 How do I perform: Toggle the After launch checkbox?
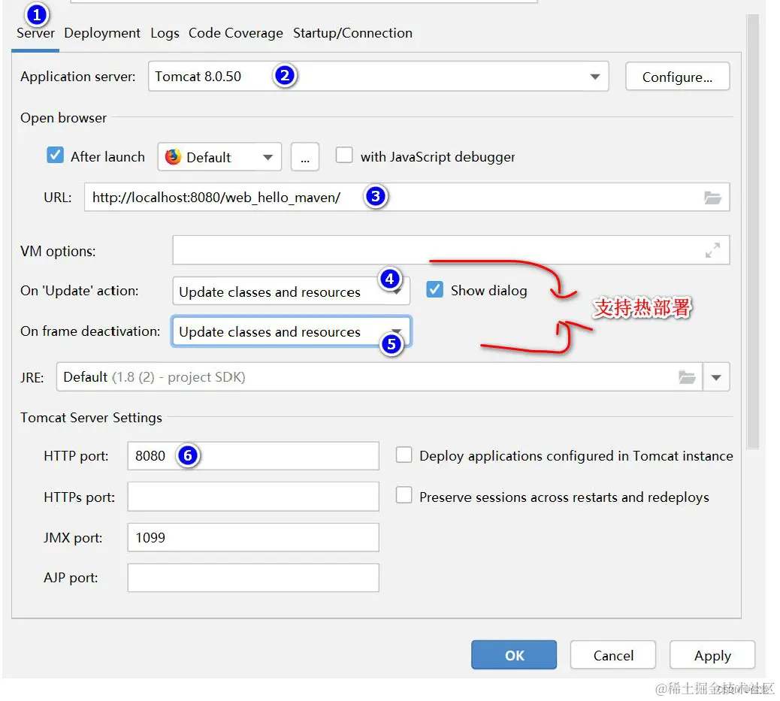click(55, 156)
